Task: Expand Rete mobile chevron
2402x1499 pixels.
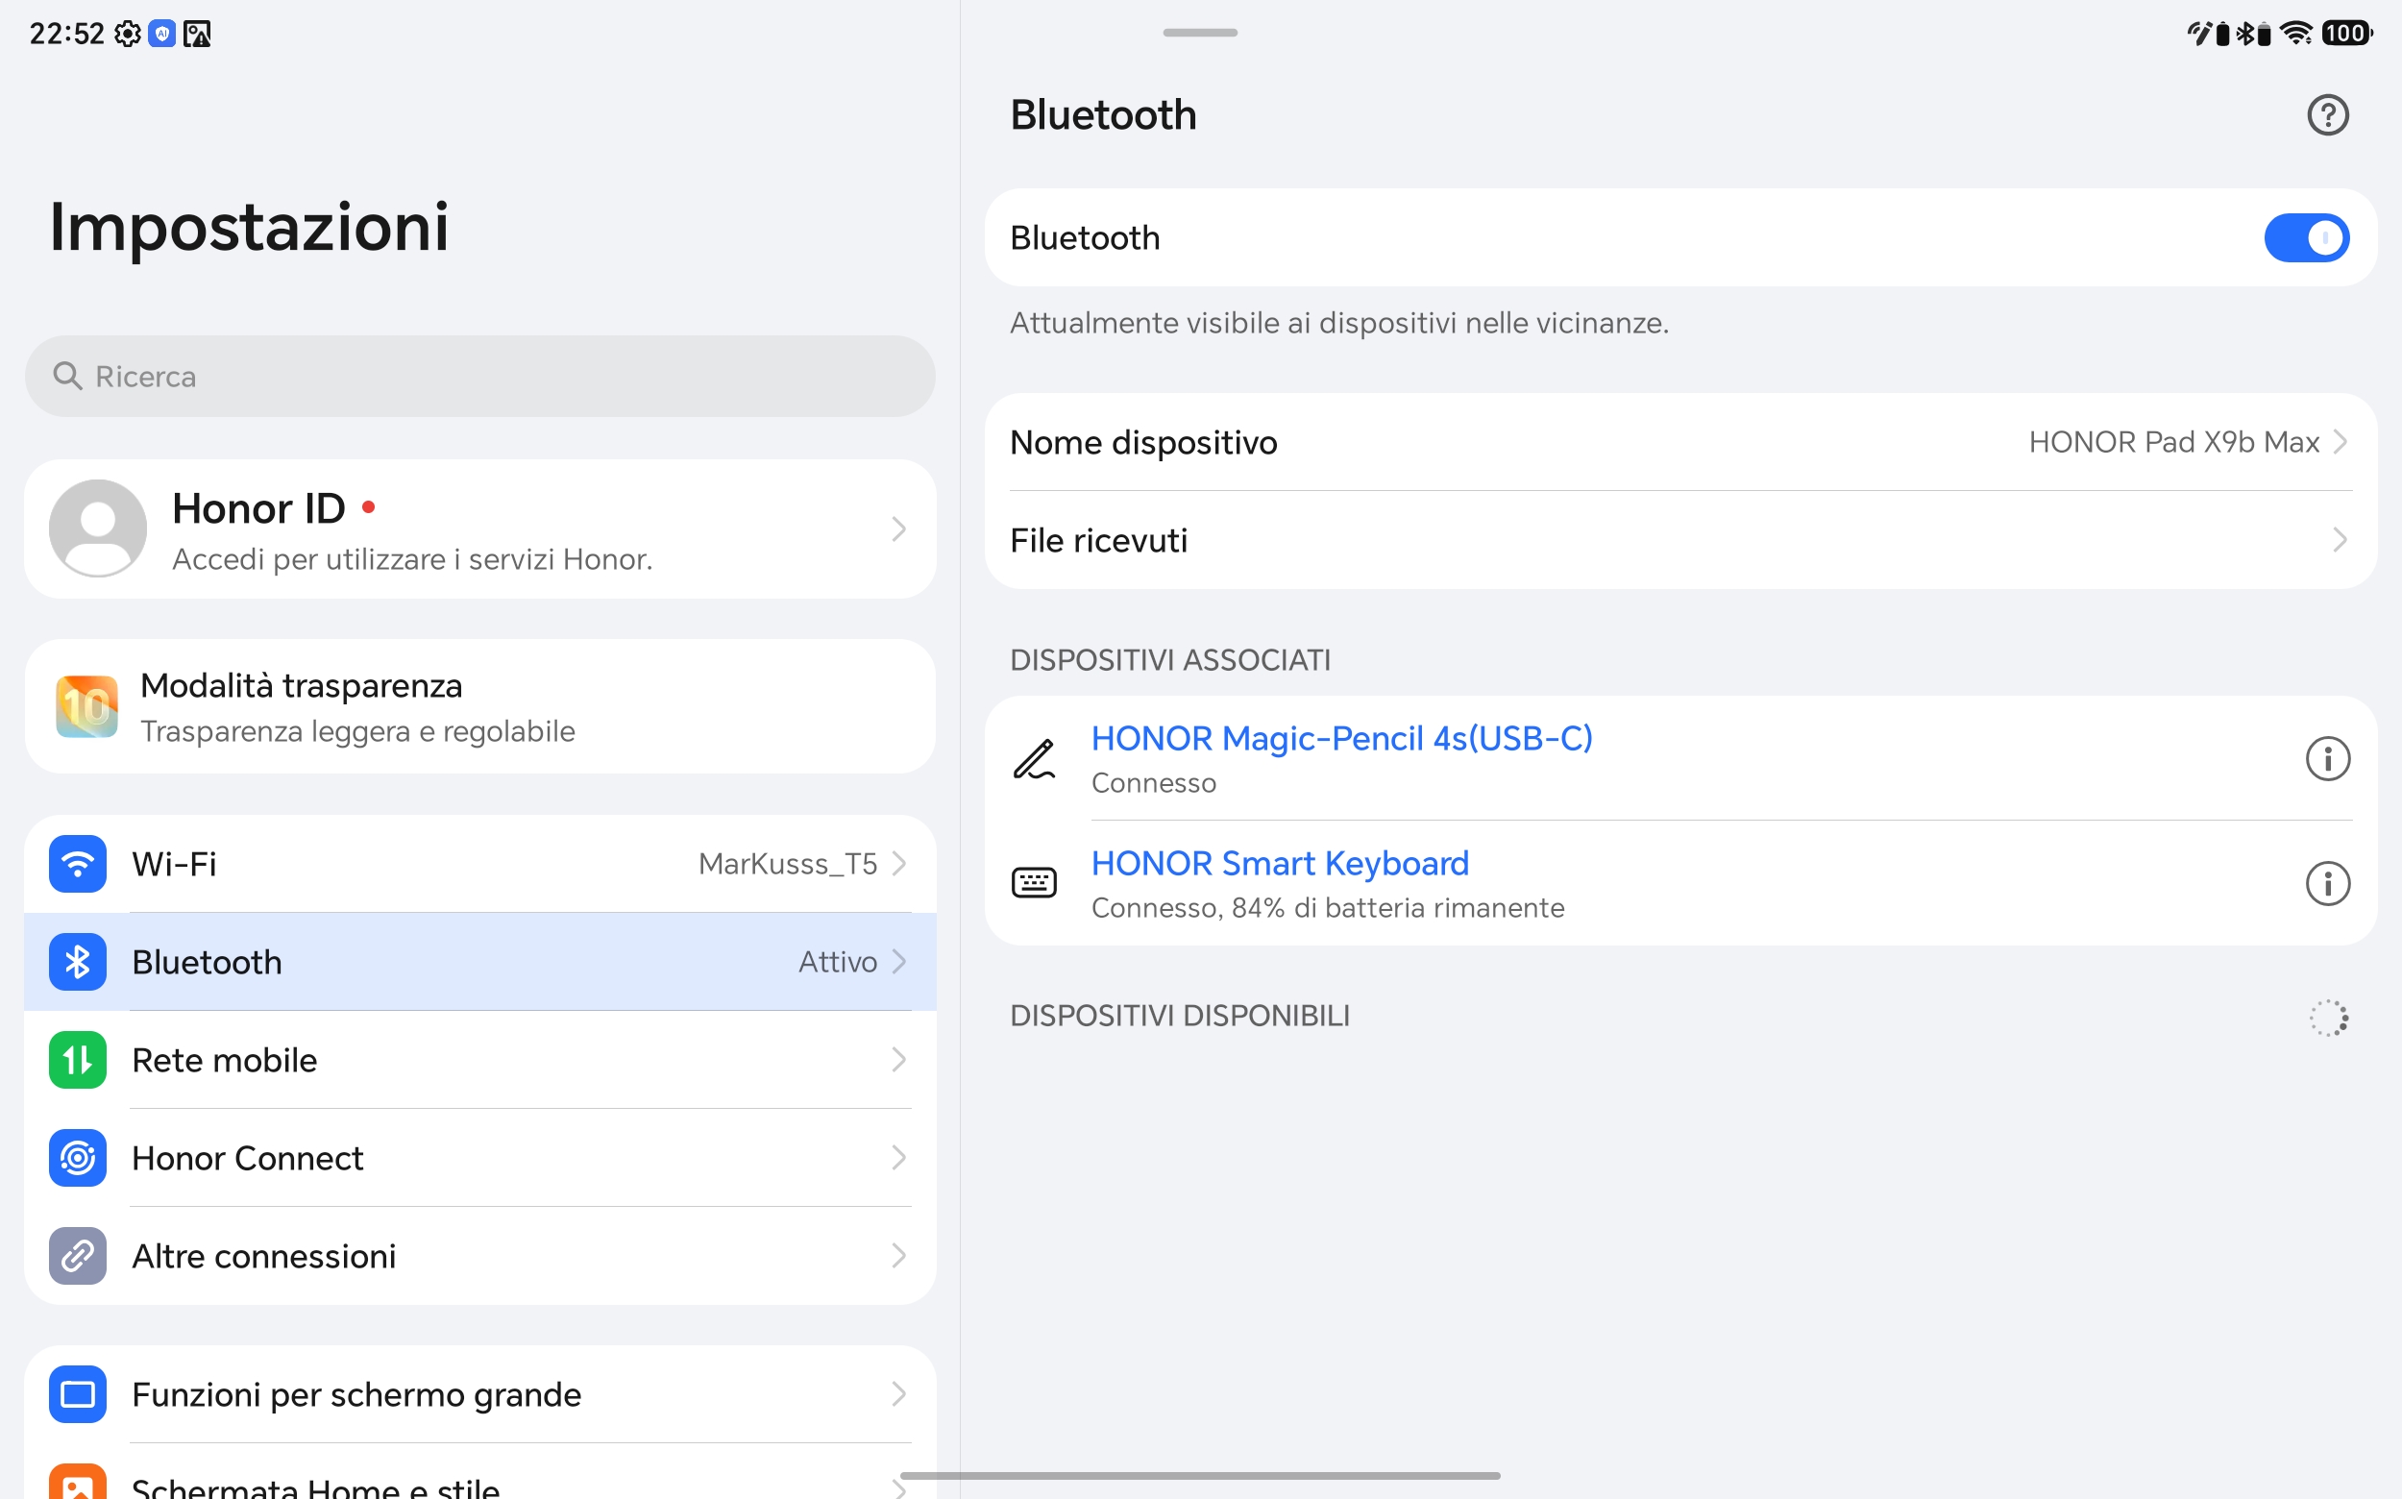Action: pyautogui.click(x=898, y=1060)
